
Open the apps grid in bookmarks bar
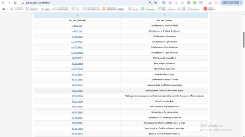(4, 9)
